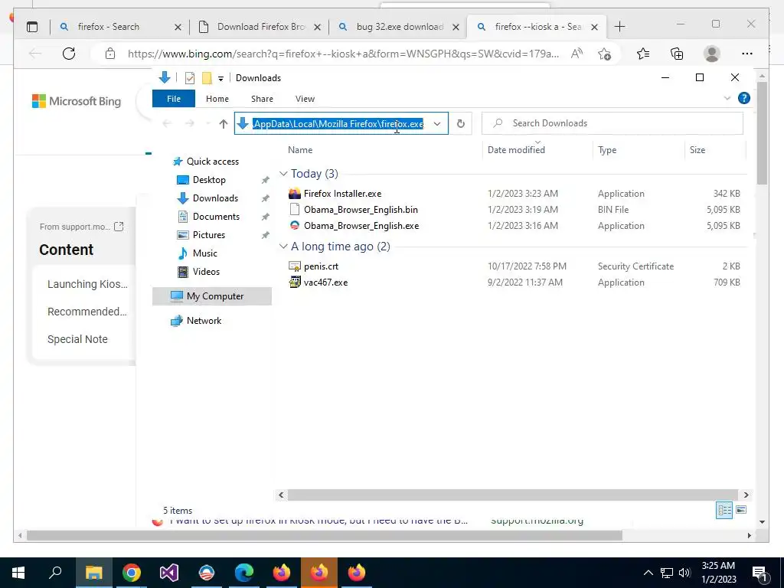Select Obama_Browser_English.exe file
Viewport: 784px width, 588px height.
[x=361, y=226]
